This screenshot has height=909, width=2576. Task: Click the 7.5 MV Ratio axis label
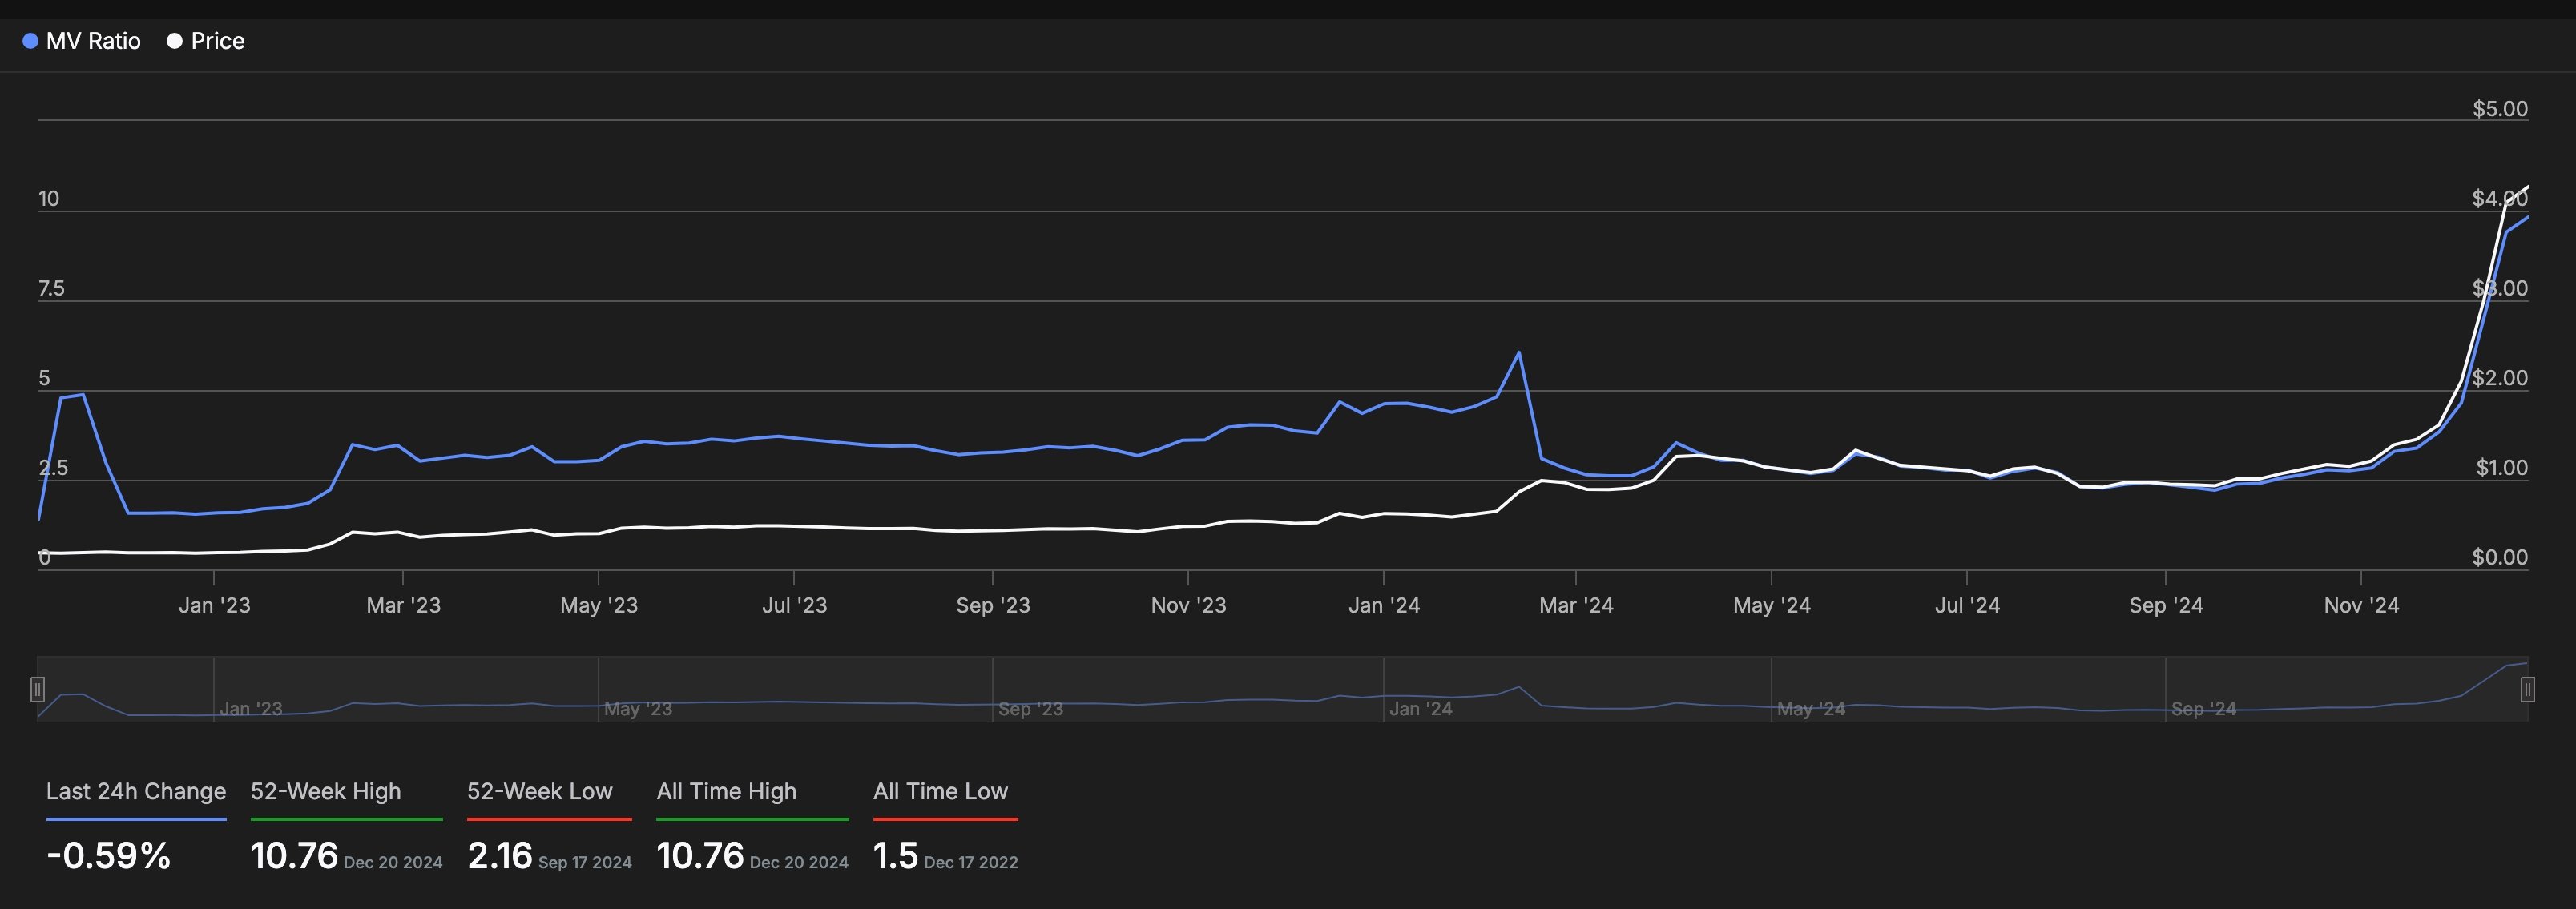pos(51,288)
